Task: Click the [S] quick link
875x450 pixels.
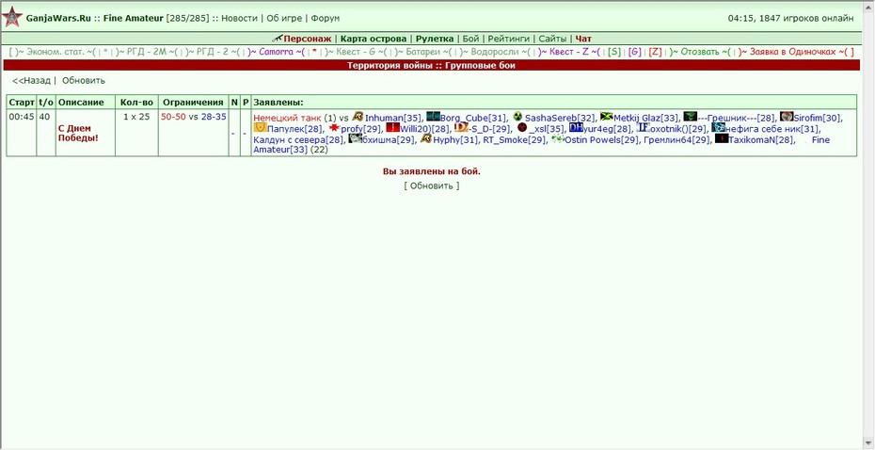Action: click(x=614, y=52)
